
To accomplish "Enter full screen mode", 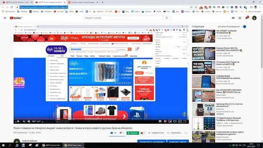I will [x=185, y=121].
